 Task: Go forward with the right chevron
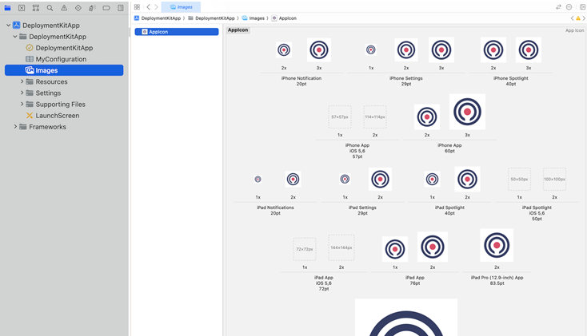tap(156, 7)
